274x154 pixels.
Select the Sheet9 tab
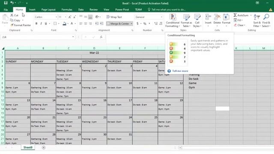(x=28, y=147)
